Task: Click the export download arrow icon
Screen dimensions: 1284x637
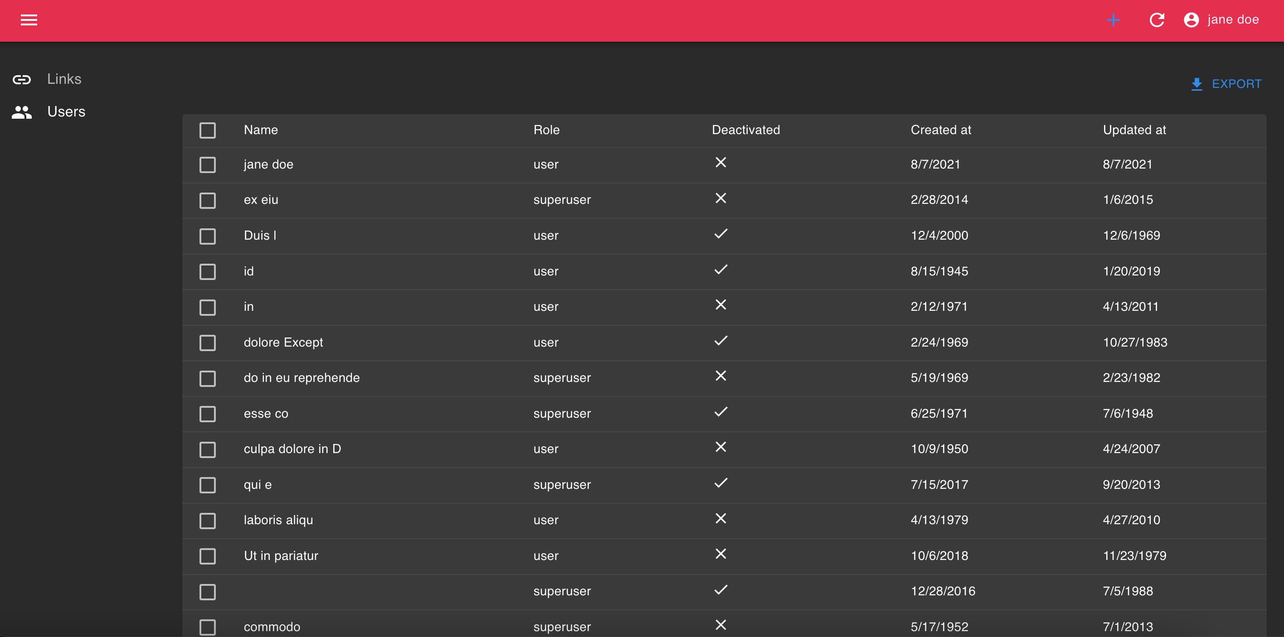Action: [x=1196, y=84]
